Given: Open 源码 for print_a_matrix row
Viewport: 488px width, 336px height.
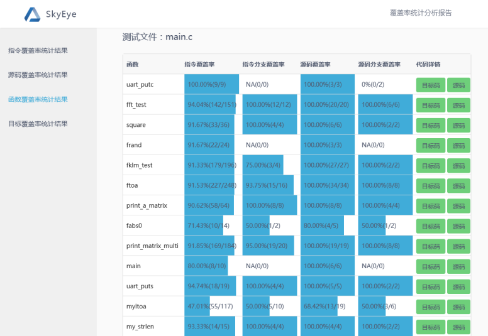Looking at the screenshot, I should pyautogui.click(x=458, y=207).
